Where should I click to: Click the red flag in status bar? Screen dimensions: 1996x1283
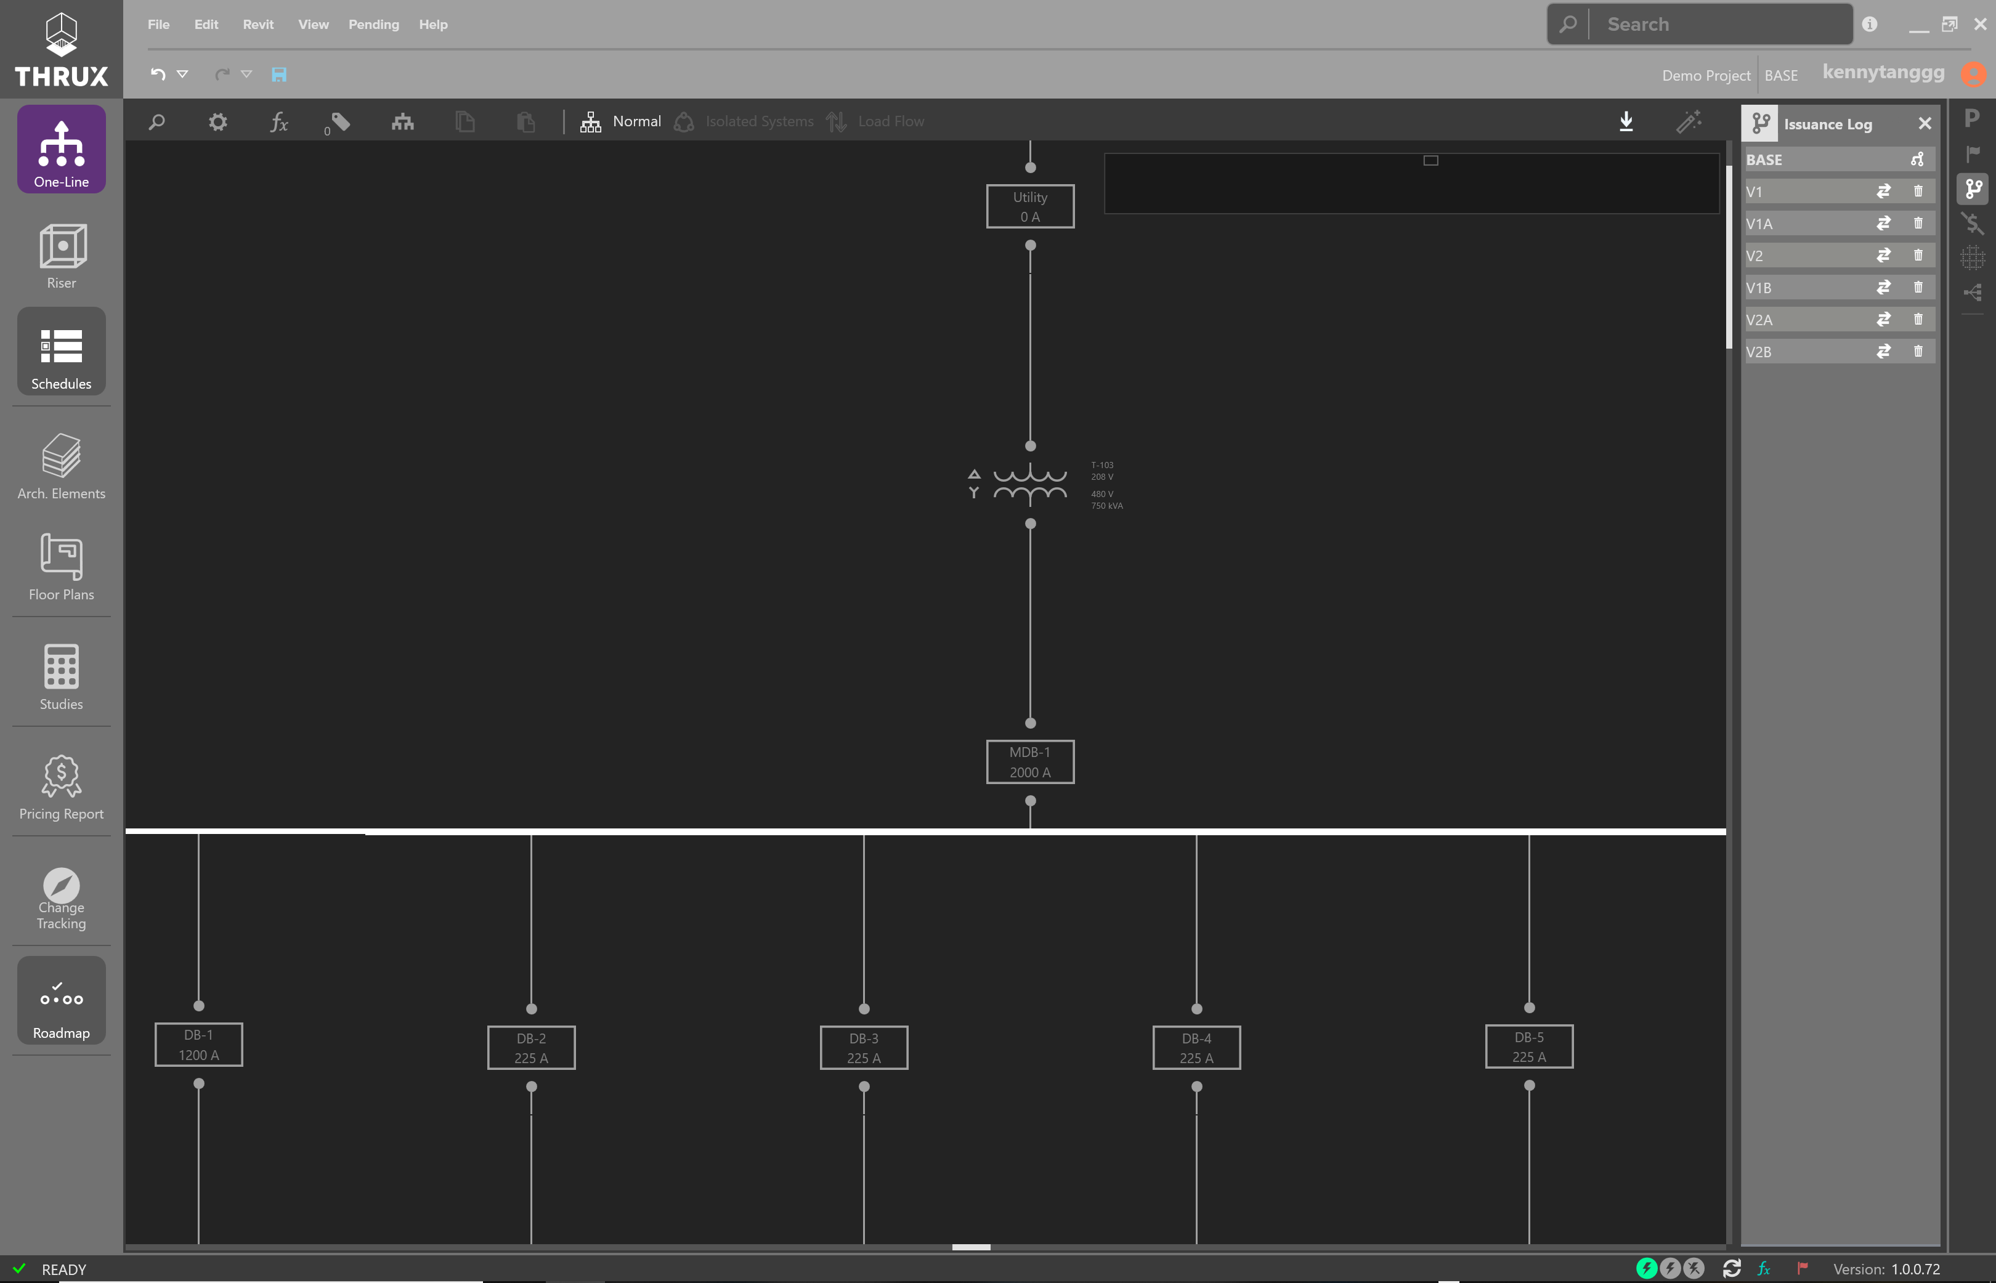(x=1802, y=1268)
